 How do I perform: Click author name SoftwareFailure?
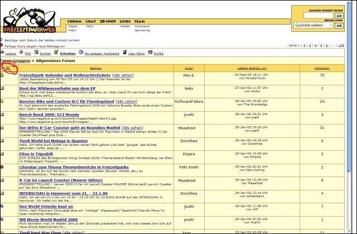(189, 102)
